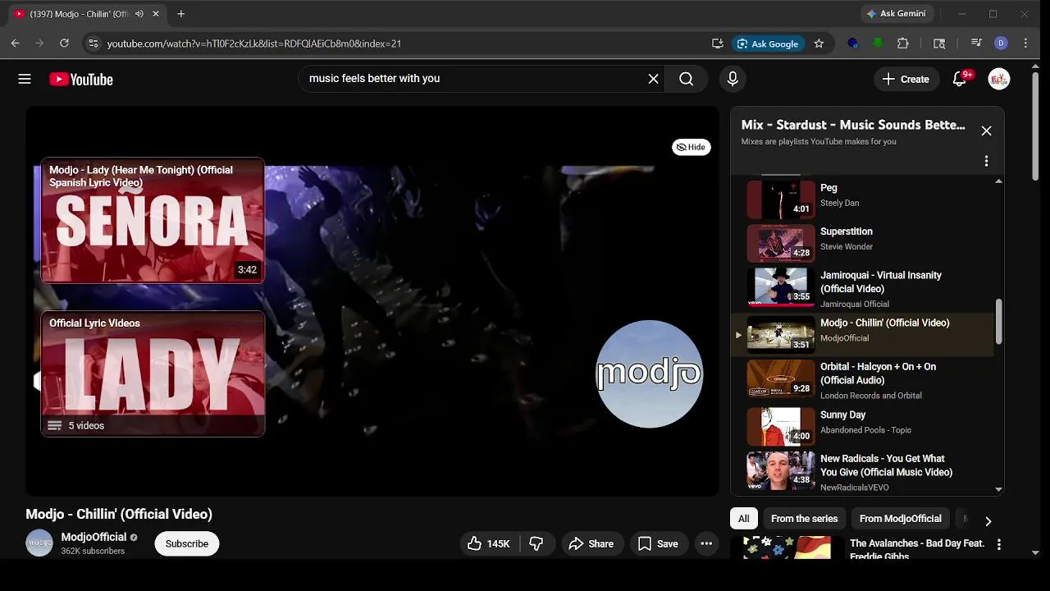Open a new browser tab

point(180,14)
